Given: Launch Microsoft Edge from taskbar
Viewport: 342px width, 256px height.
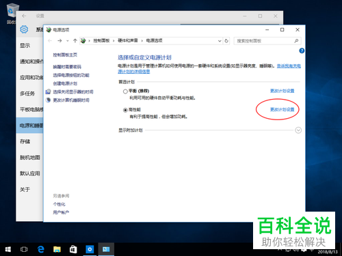Looking at the screenshot, I should click(41, 249).
